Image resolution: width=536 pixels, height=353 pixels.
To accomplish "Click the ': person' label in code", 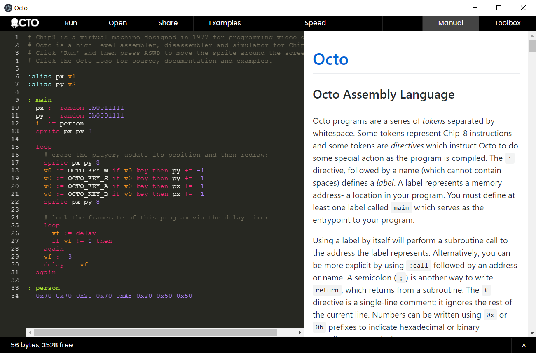I will [44, 288].
